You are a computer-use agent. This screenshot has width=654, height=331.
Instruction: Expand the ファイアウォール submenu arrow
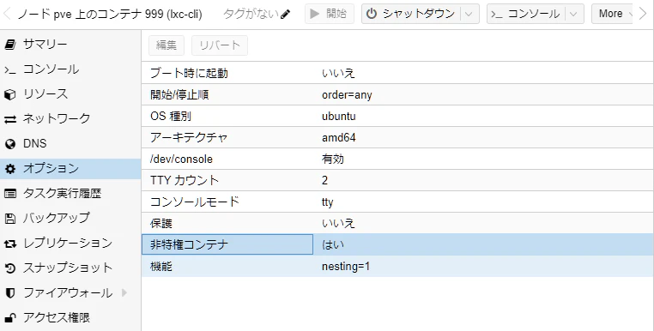(x=124, y=292)
